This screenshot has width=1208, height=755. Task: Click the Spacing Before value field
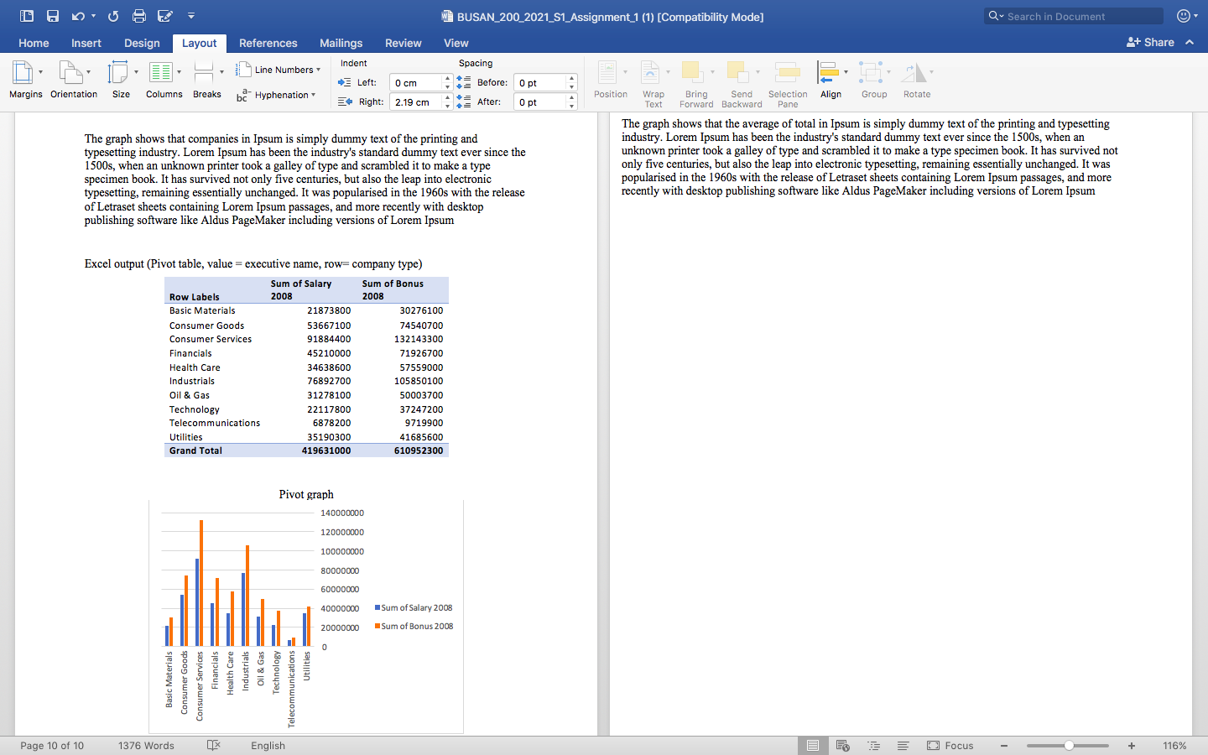pos(539,82)
